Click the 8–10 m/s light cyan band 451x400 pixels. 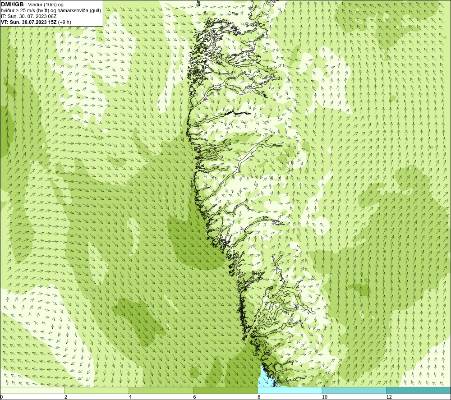click(290, 390)
